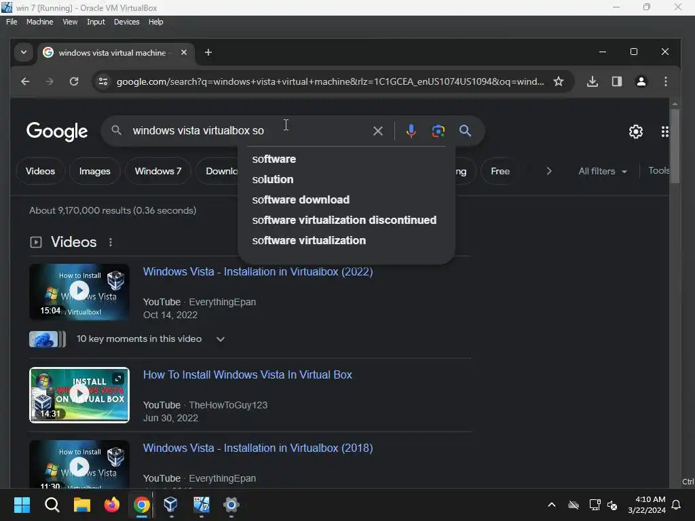This screenshot has width=695, height=521.
Task: Switch to Chrome in the taskbar
Action: (142, 505)
